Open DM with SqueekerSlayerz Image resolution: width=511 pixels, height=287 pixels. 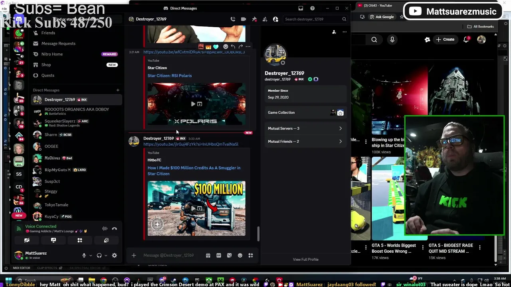click(x=76, y=123)
